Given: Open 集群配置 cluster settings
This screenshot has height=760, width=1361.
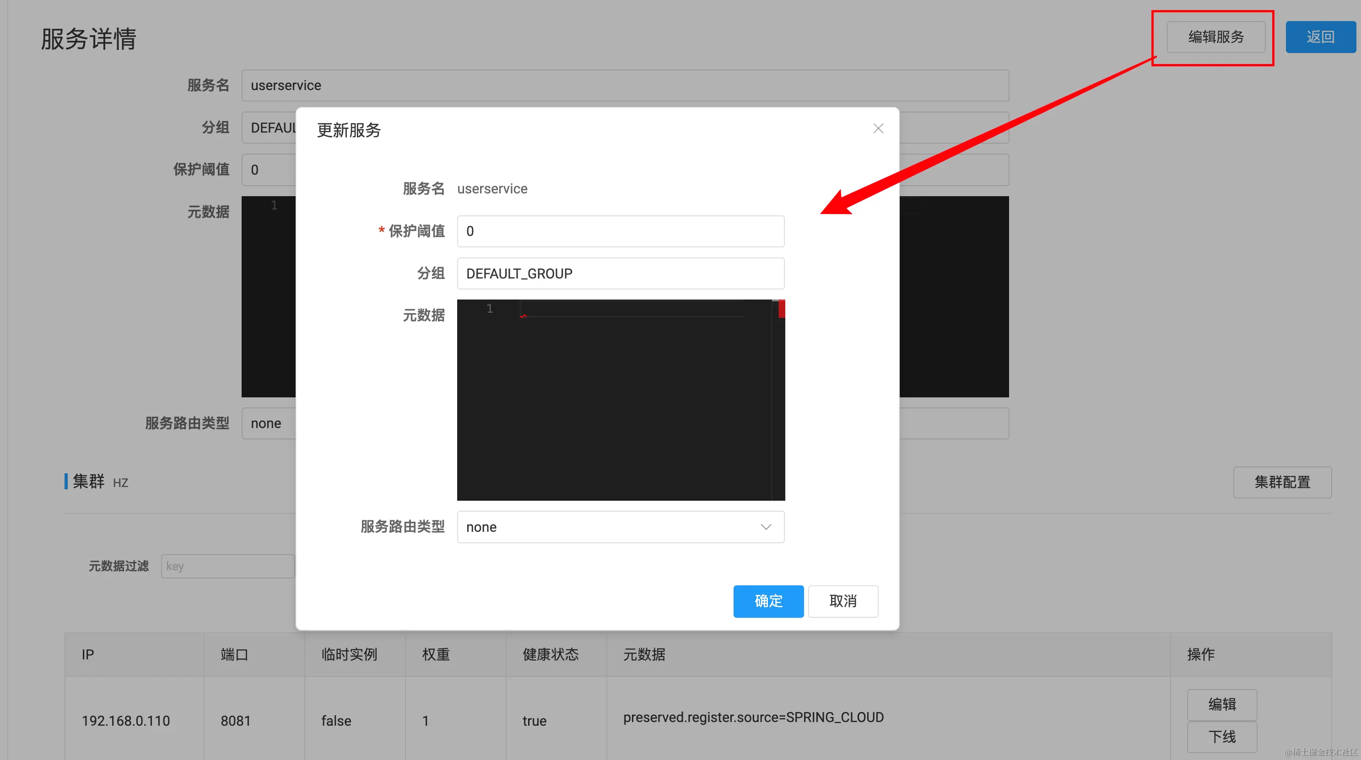Looking at the screenshot, I should [x=1282, y=482].
